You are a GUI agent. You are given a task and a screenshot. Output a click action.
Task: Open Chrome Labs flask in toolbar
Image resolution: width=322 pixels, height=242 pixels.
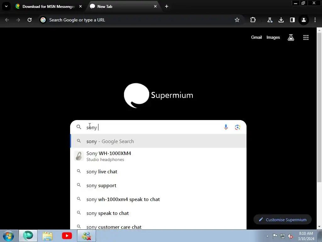269,20
